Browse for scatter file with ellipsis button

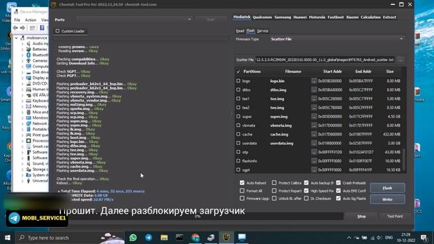[401, 60]
